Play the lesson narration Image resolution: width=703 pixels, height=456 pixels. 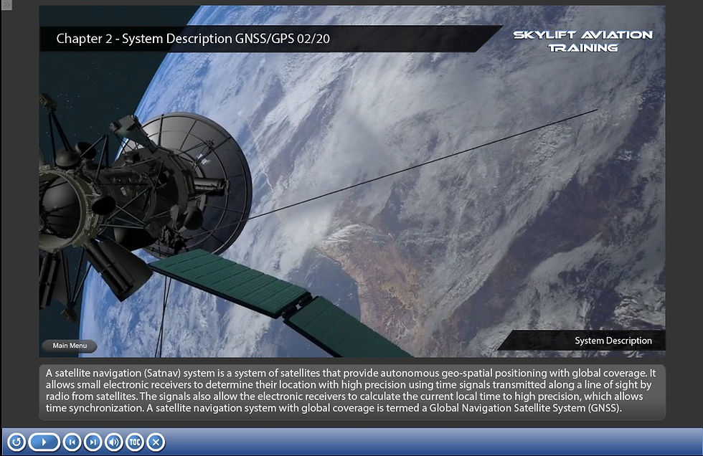coord(44,442)
